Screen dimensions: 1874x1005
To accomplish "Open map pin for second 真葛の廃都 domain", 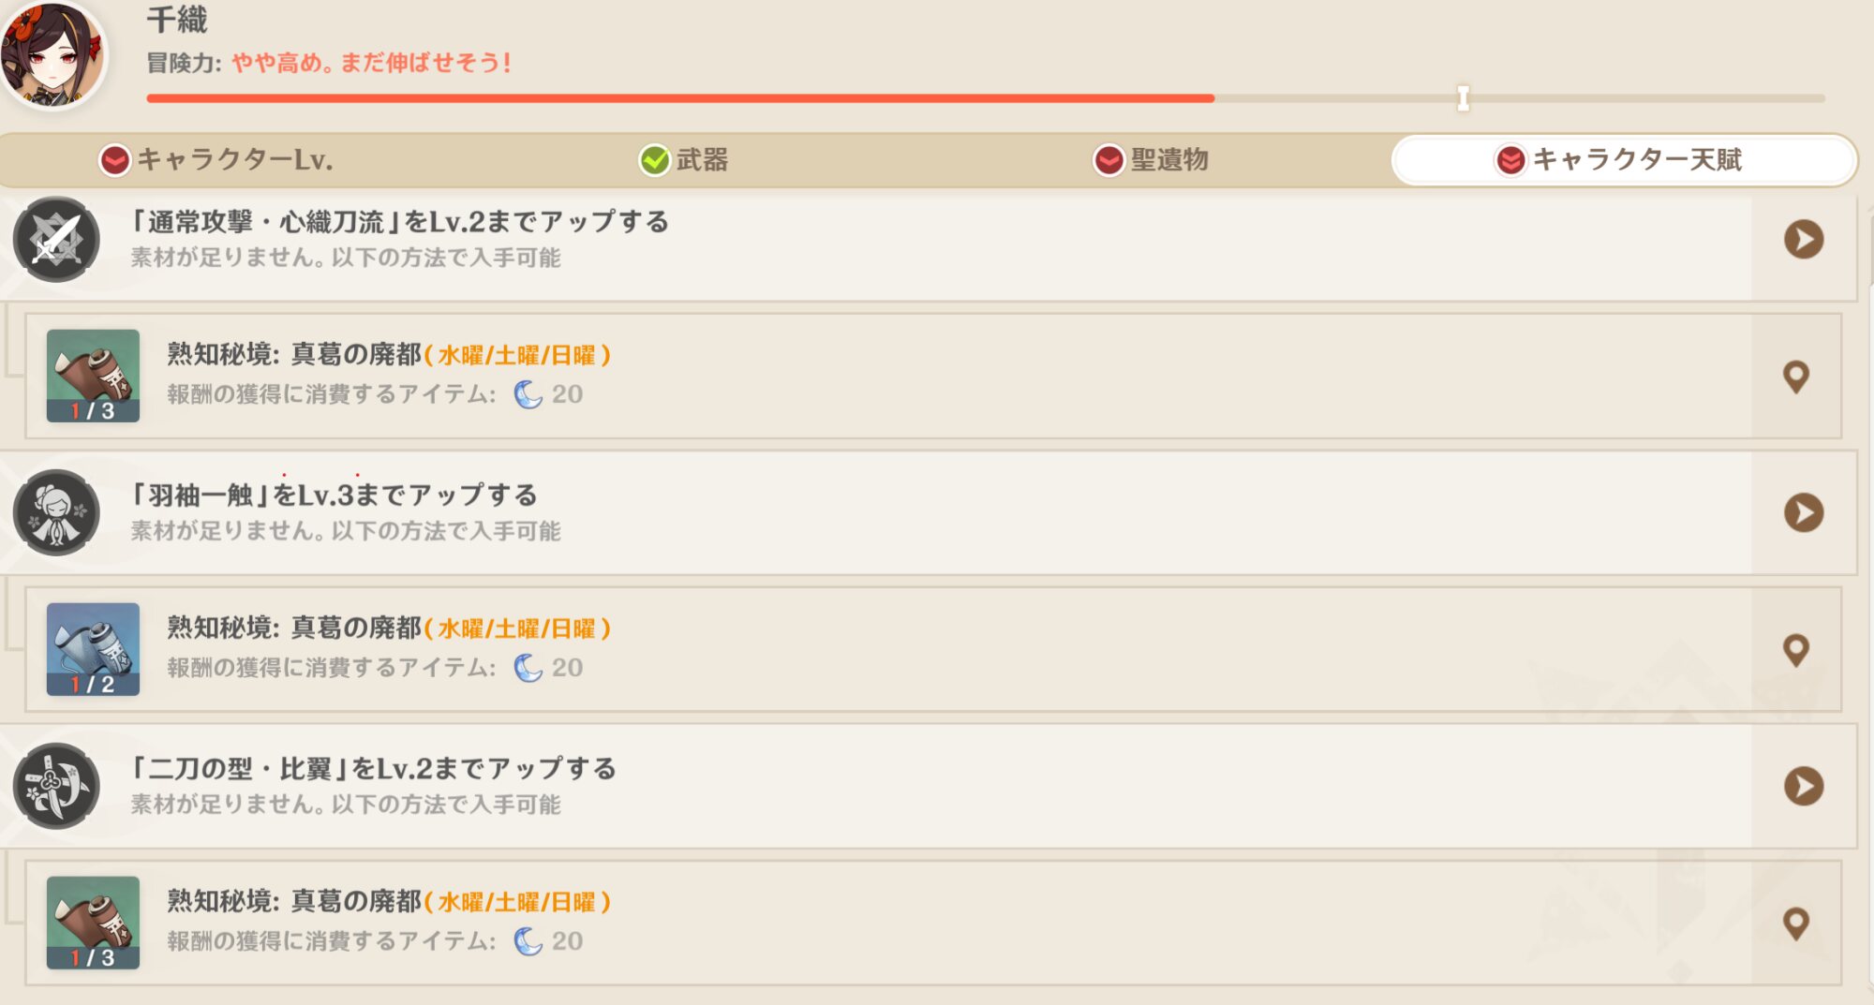I will (x=1795, y=650).
